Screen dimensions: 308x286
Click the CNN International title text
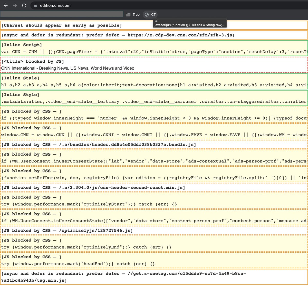(x=68, y=68)
